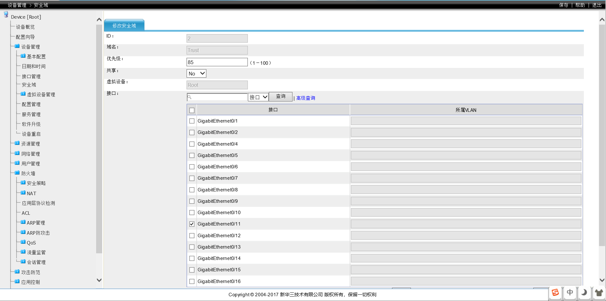The width and height of the screenshot is (606, 301).
Task: Collapse the 防火墙 folder icon
Action: click(x=17, y=173)
